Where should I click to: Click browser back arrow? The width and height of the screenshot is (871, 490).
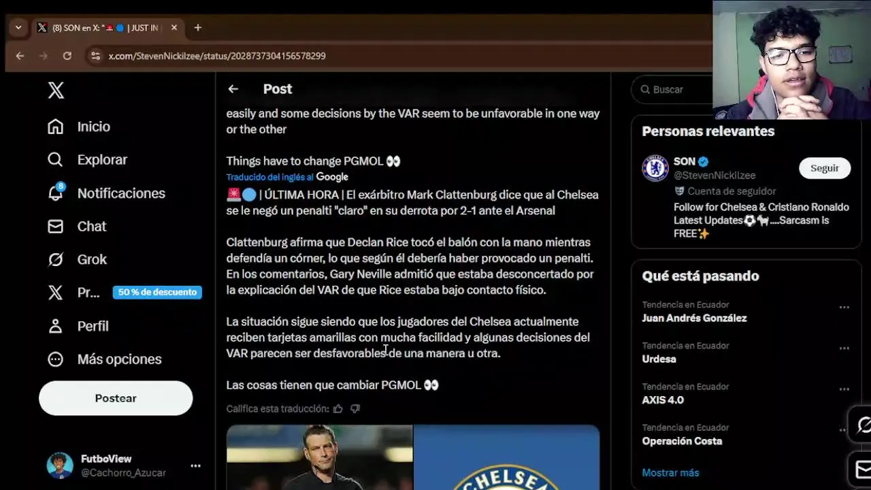20,56
